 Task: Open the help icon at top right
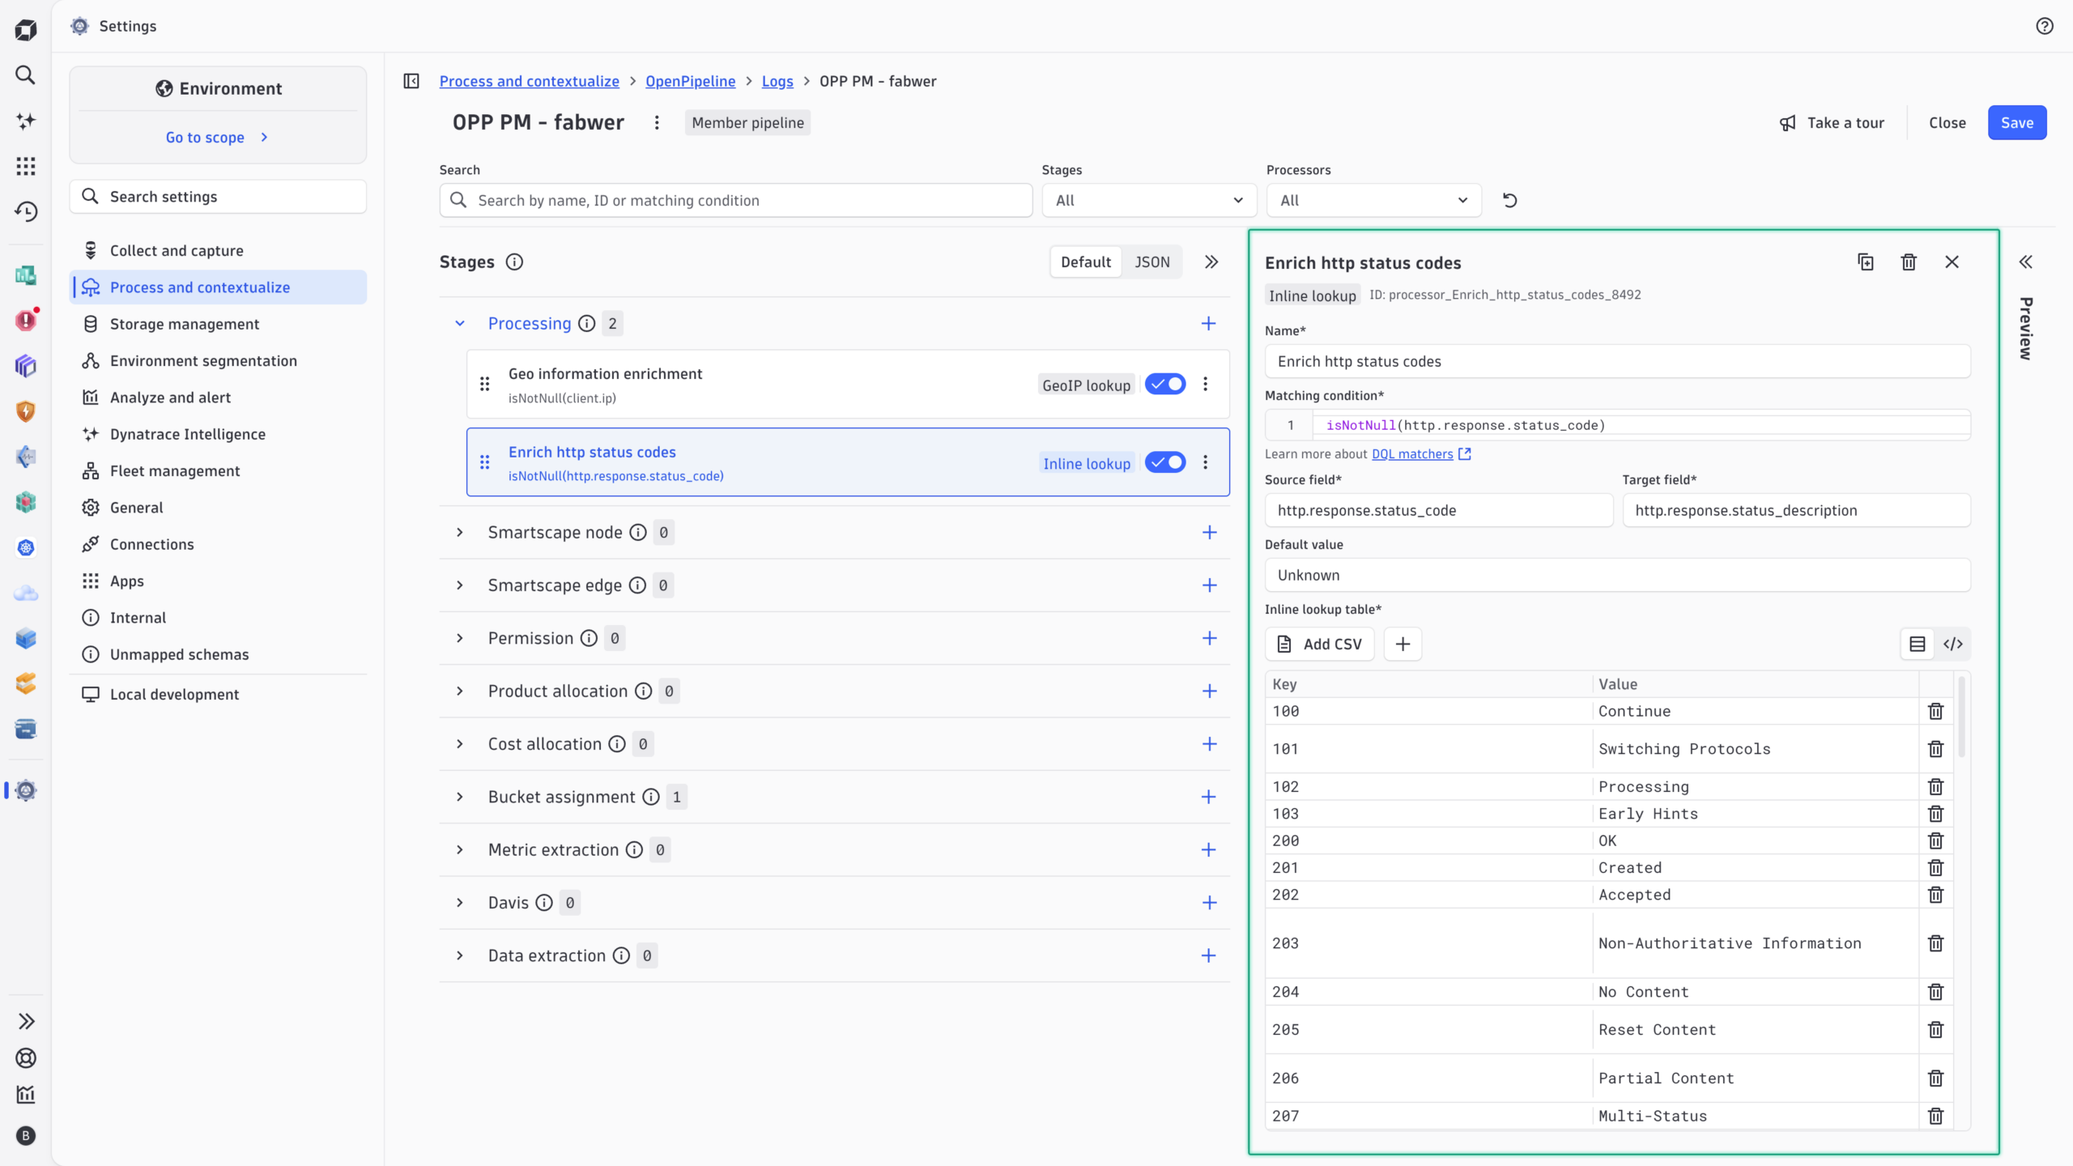pos(2044,26)
